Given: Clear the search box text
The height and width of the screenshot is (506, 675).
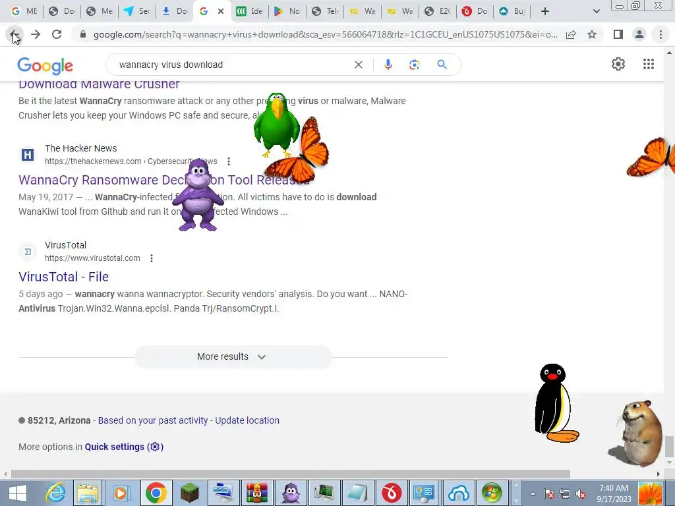Looking at the screenshot, I should [x=358, y=65].
